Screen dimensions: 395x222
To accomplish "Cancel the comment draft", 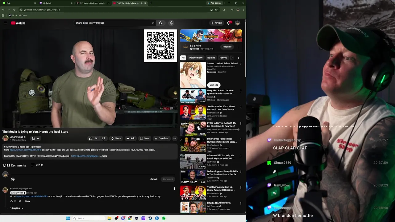I will (154, 179).
